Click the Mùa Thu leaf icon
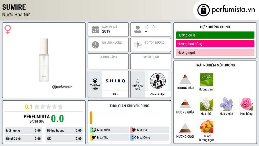The image size is (259, 146). tap(94, 137)
